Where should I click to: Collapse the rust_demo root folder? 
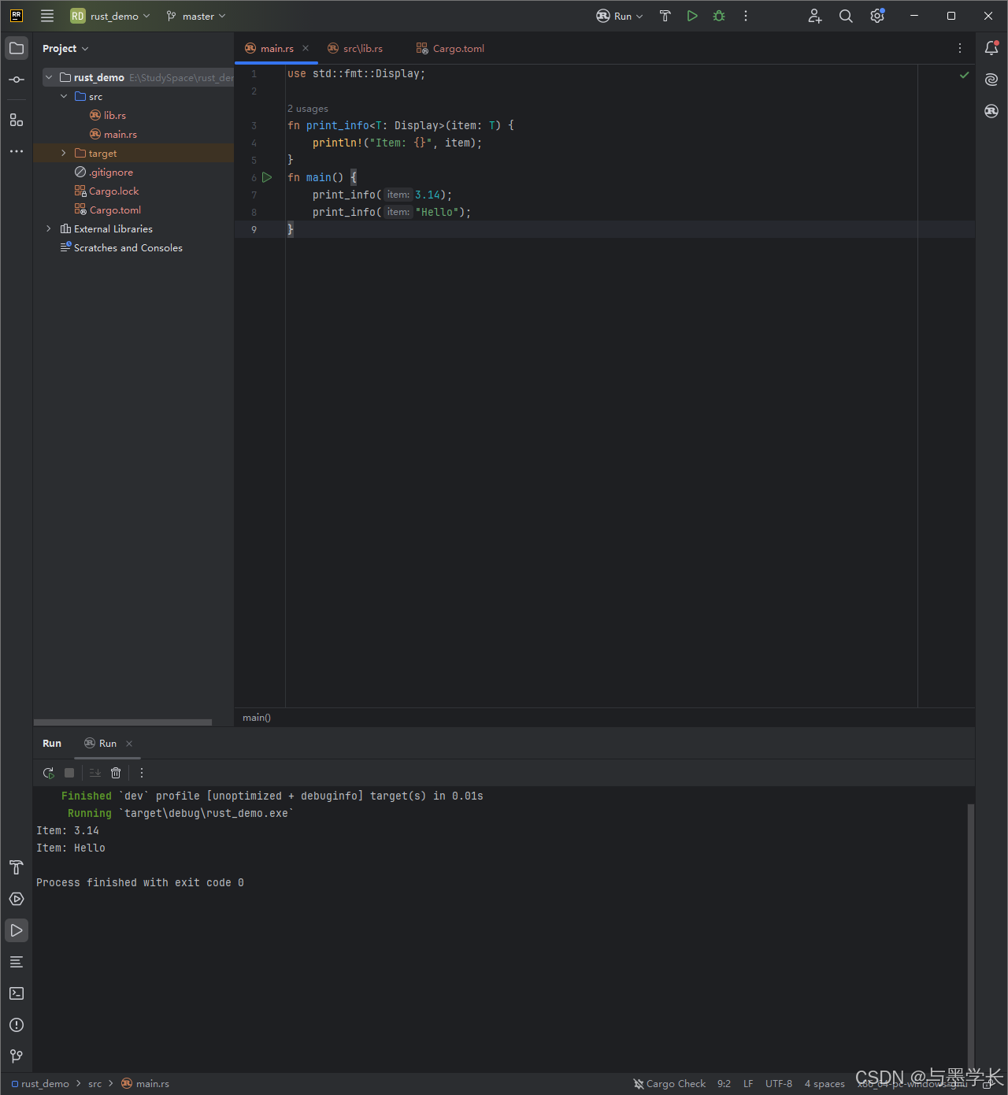pyautogui.click(x=49, y=77)
